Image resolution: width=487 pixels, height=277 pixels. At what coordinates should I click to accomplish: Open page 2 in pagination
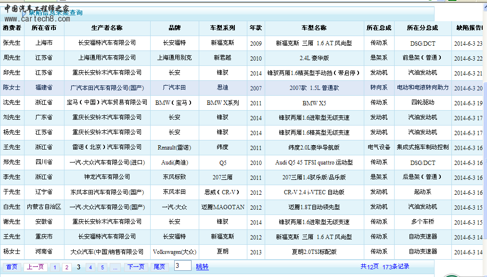tap(66, 267)
